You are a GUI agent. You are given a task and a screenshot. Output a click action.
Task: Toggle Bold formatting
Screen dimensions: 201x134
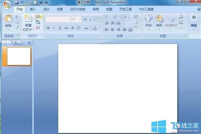click(x=48, y=28)
